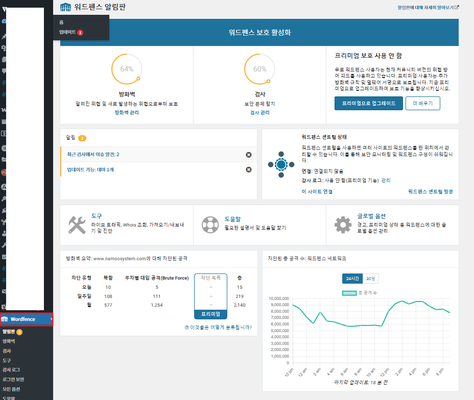Toggle the 총 공격 수 legend swatch
The height and width of the screenshot is (400, 474).
(x=349, y=293)
